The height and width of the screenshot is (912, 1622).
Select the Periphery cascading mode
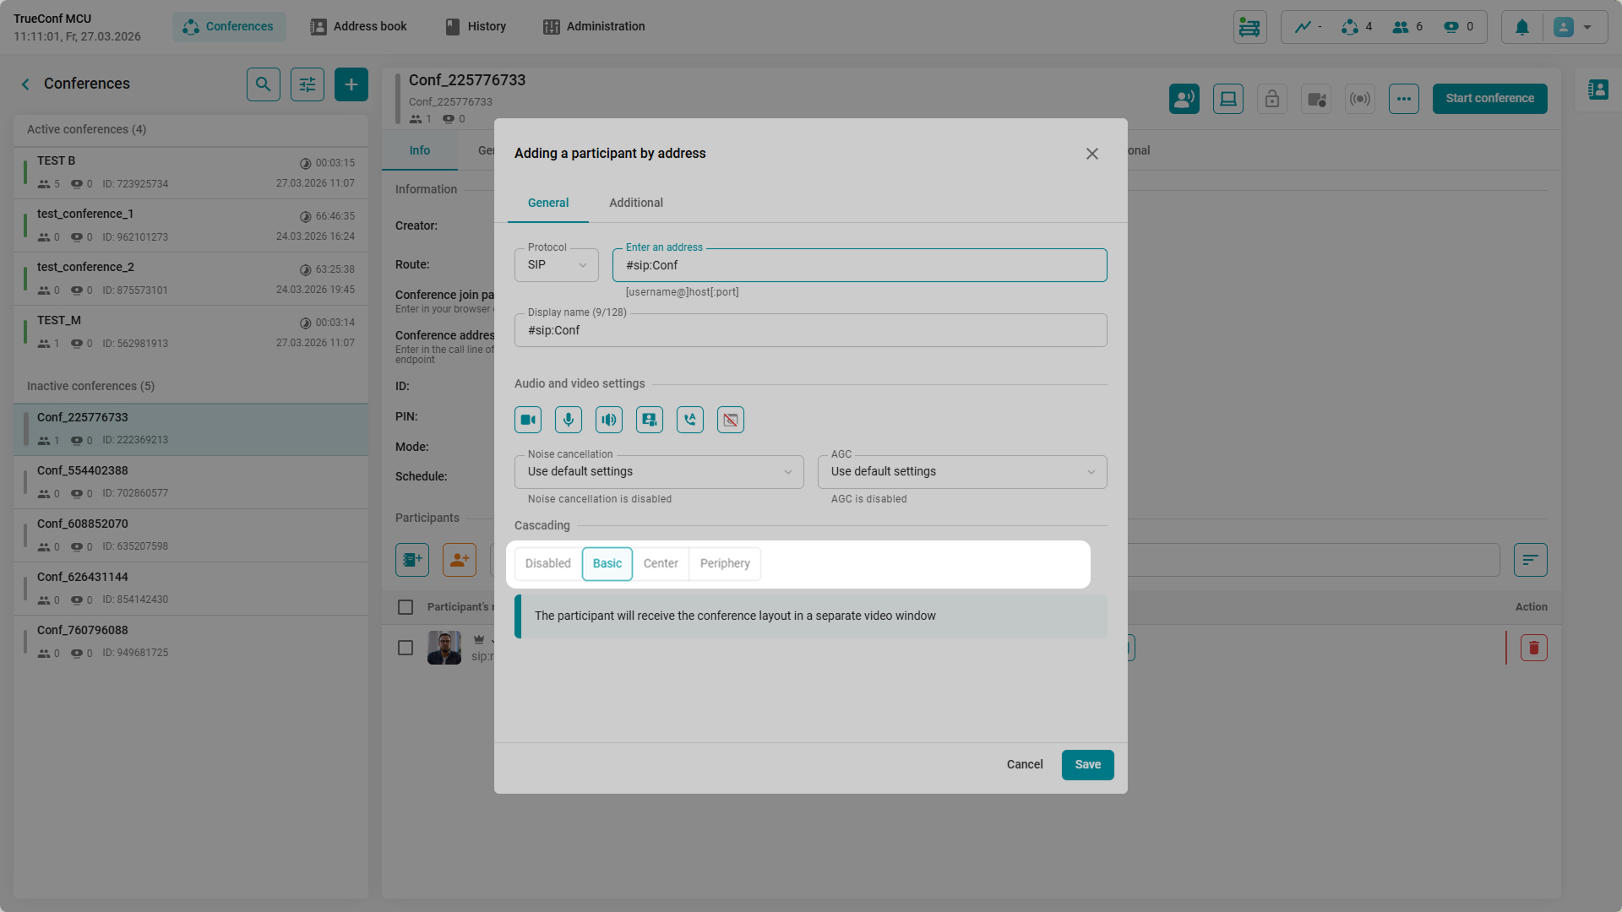pyautogui.click(x=725, y=563)
